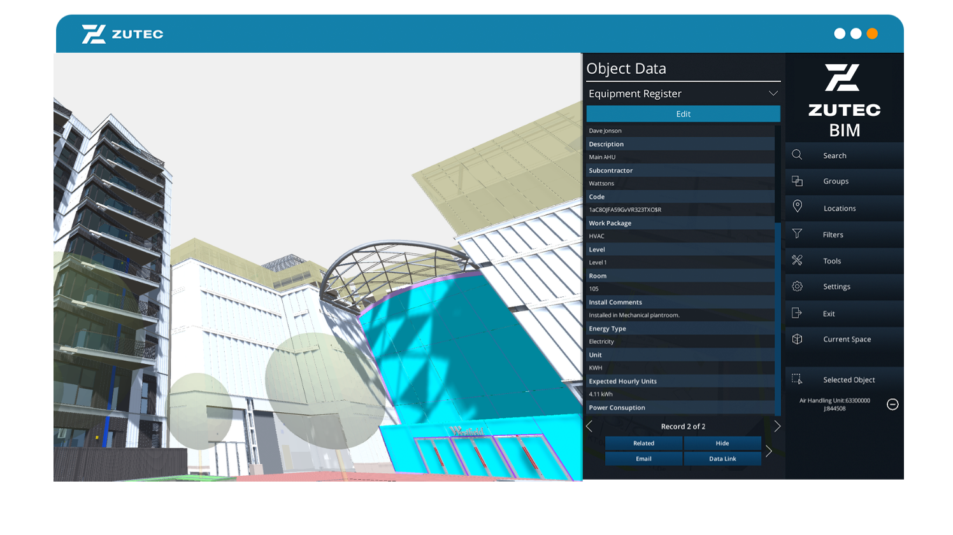This screenshot has height=535, width=953.
Task: Switch to the Object Data panel heading
Action: (x=626, y=68)
